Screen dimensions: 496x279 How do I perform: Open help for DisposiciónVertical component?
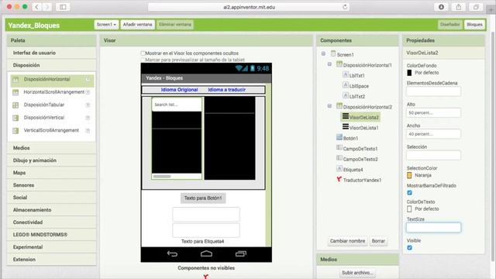88,118
